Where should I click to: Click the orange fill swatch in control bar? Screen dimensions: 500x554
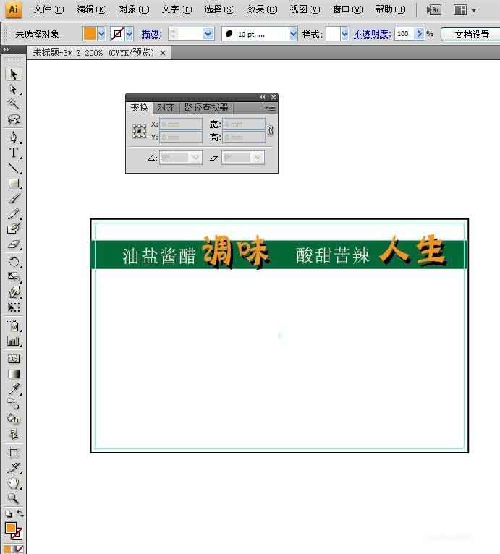pos(90,34)
